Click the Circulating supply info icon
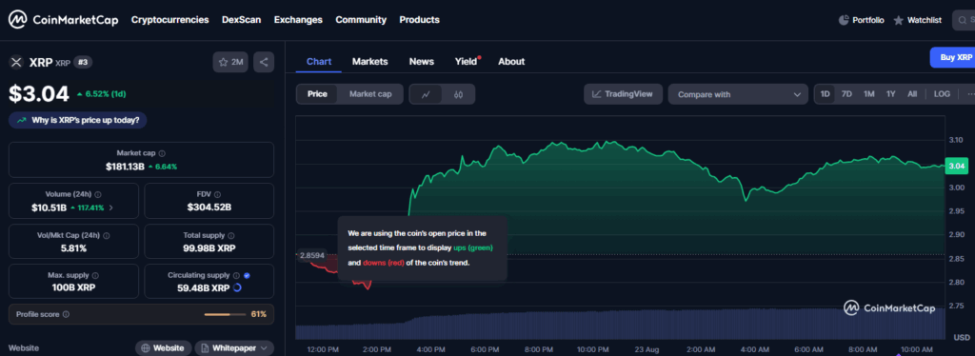The image size is (975, 356). (x=236, y=275)
